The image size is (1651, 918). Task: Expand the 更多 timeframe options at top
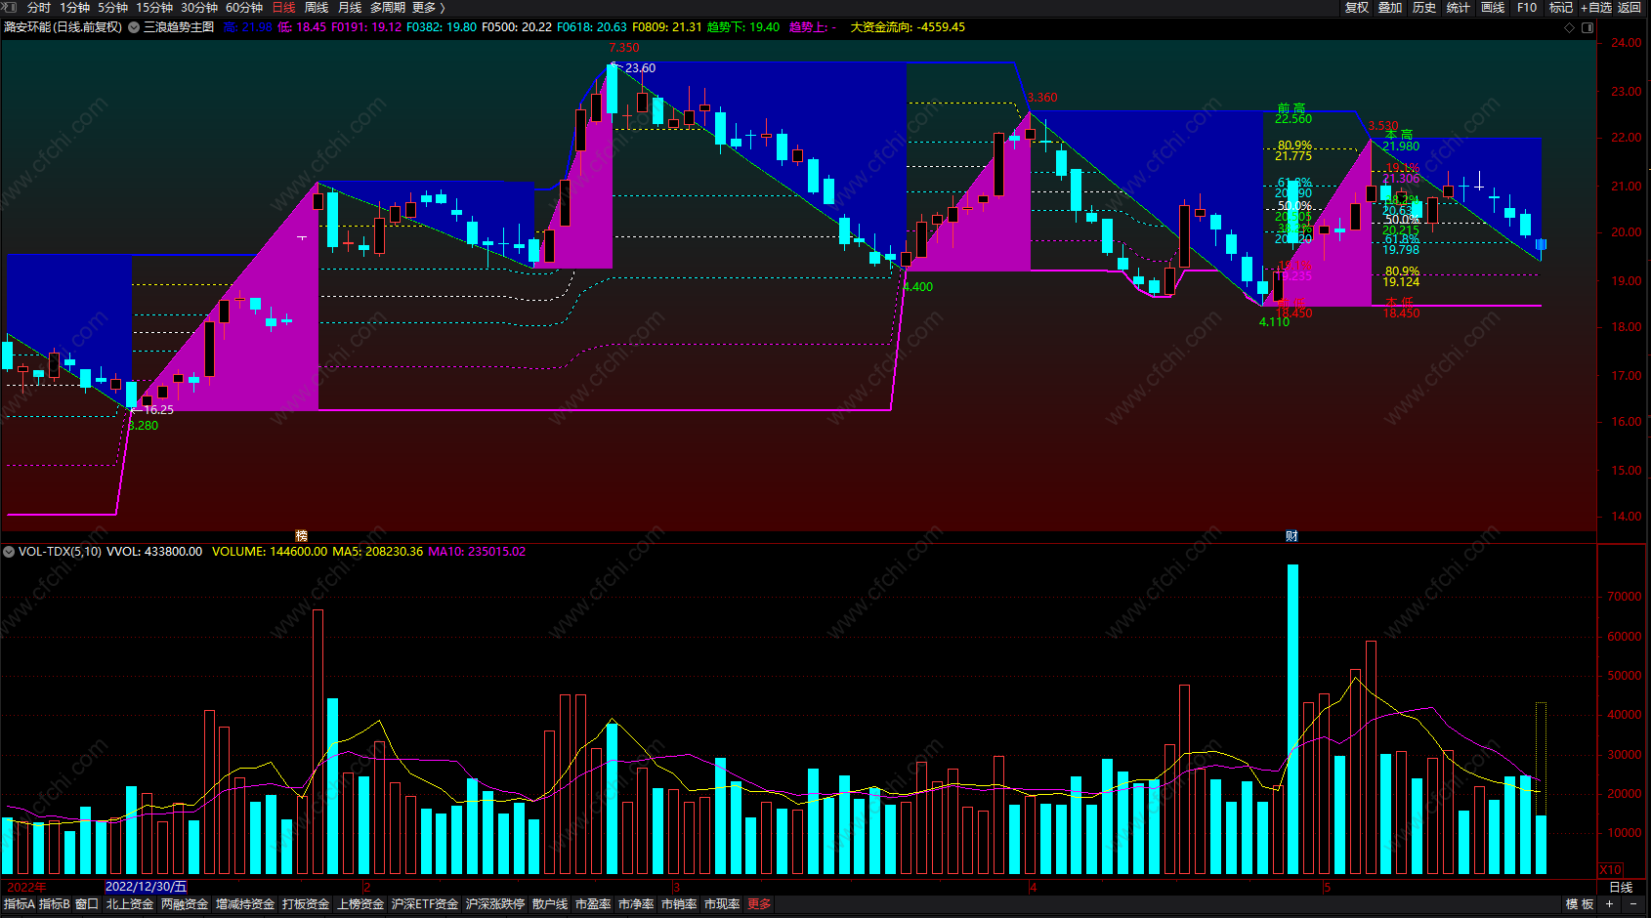(428, 8)
